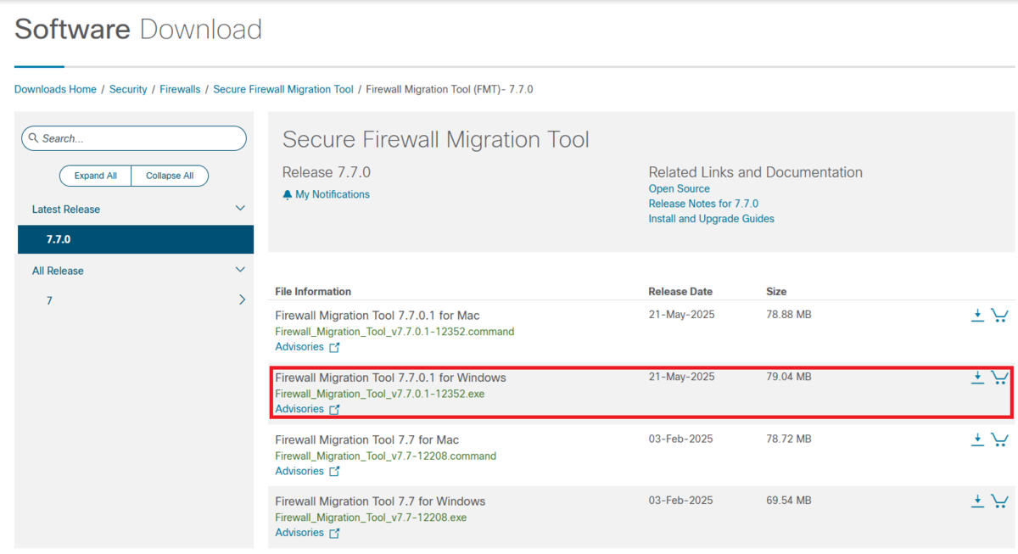Click the 79.04 MB size value
The image size is (1018, 554).
tap(789, 377)
